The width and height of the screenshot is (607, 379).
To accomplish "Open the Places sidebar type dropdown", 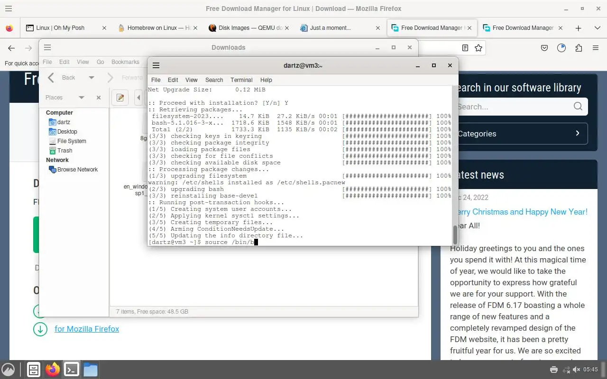I will (81, 98).
